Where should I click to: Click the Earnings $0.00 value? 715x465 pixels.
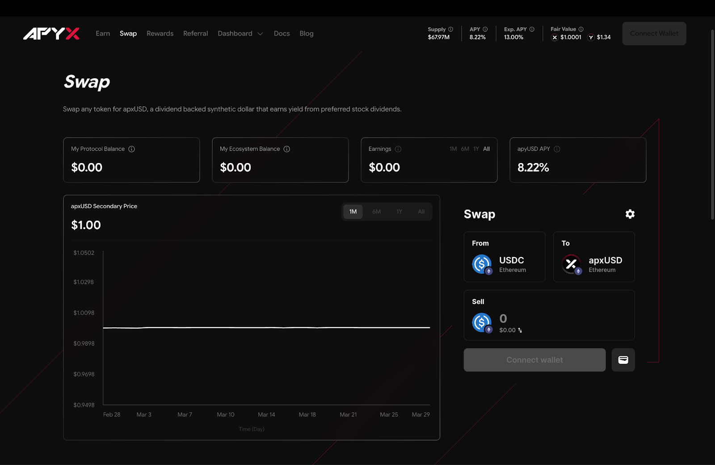click(x=384, y=168)
